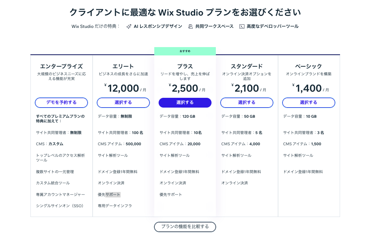Click the 専属アカウントマネージャー feature

[x=60, y=195]
